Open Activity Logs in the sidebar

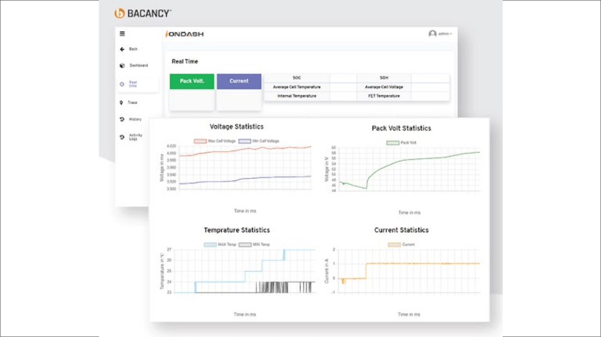point(135,137)
